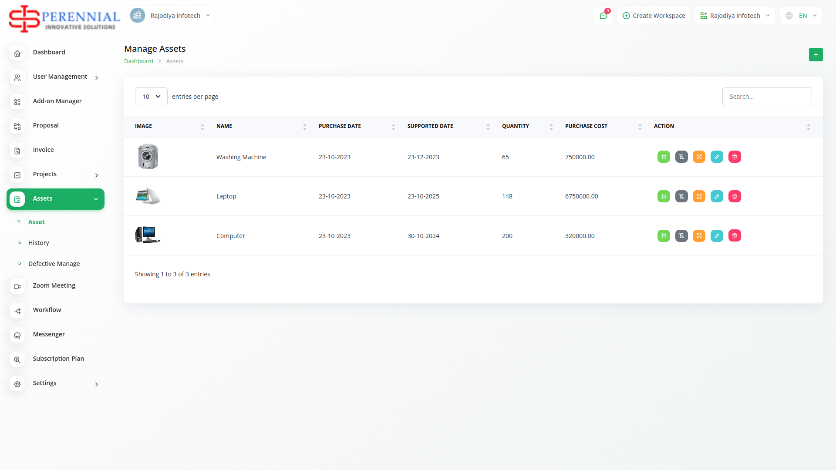Open the chat notifications icon in header
The image size is (836, 470).
point(603,16)
